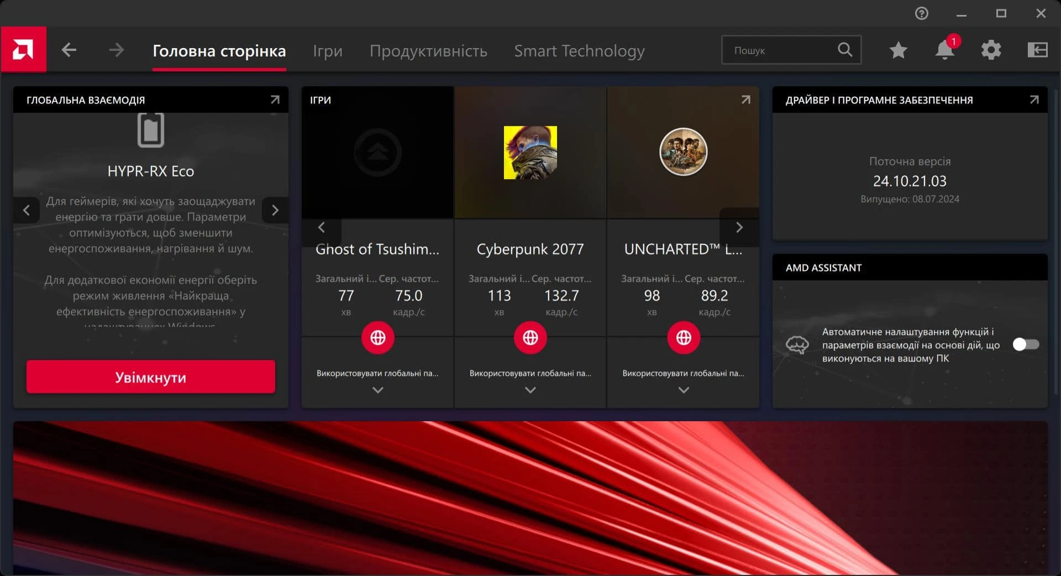Screen dimensions: 1061x576
Task: Show previous games with the left chevron
Action: pyautogui.click(x=321, y=227)
